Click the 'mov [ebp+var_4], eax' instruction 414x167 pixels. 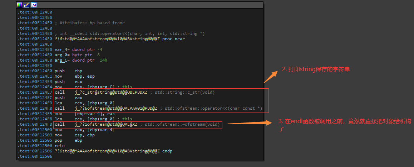pyautogui.click(x=84, y=114)
